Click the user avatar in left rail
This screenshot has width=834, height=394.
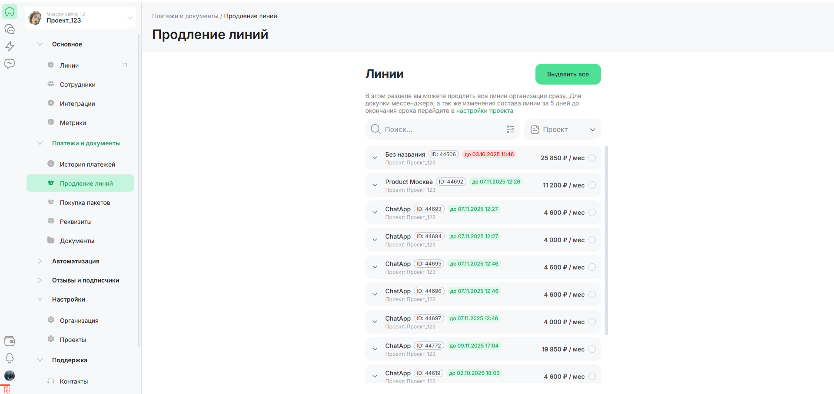pyautogui.click(x=10, y=375)
